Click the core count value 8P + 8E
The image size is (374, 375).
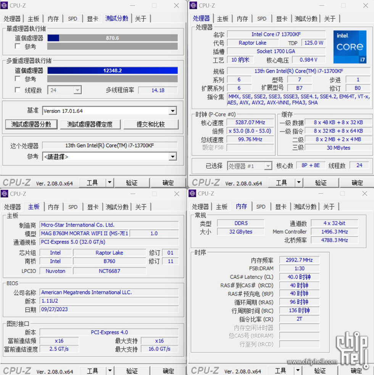311,165
